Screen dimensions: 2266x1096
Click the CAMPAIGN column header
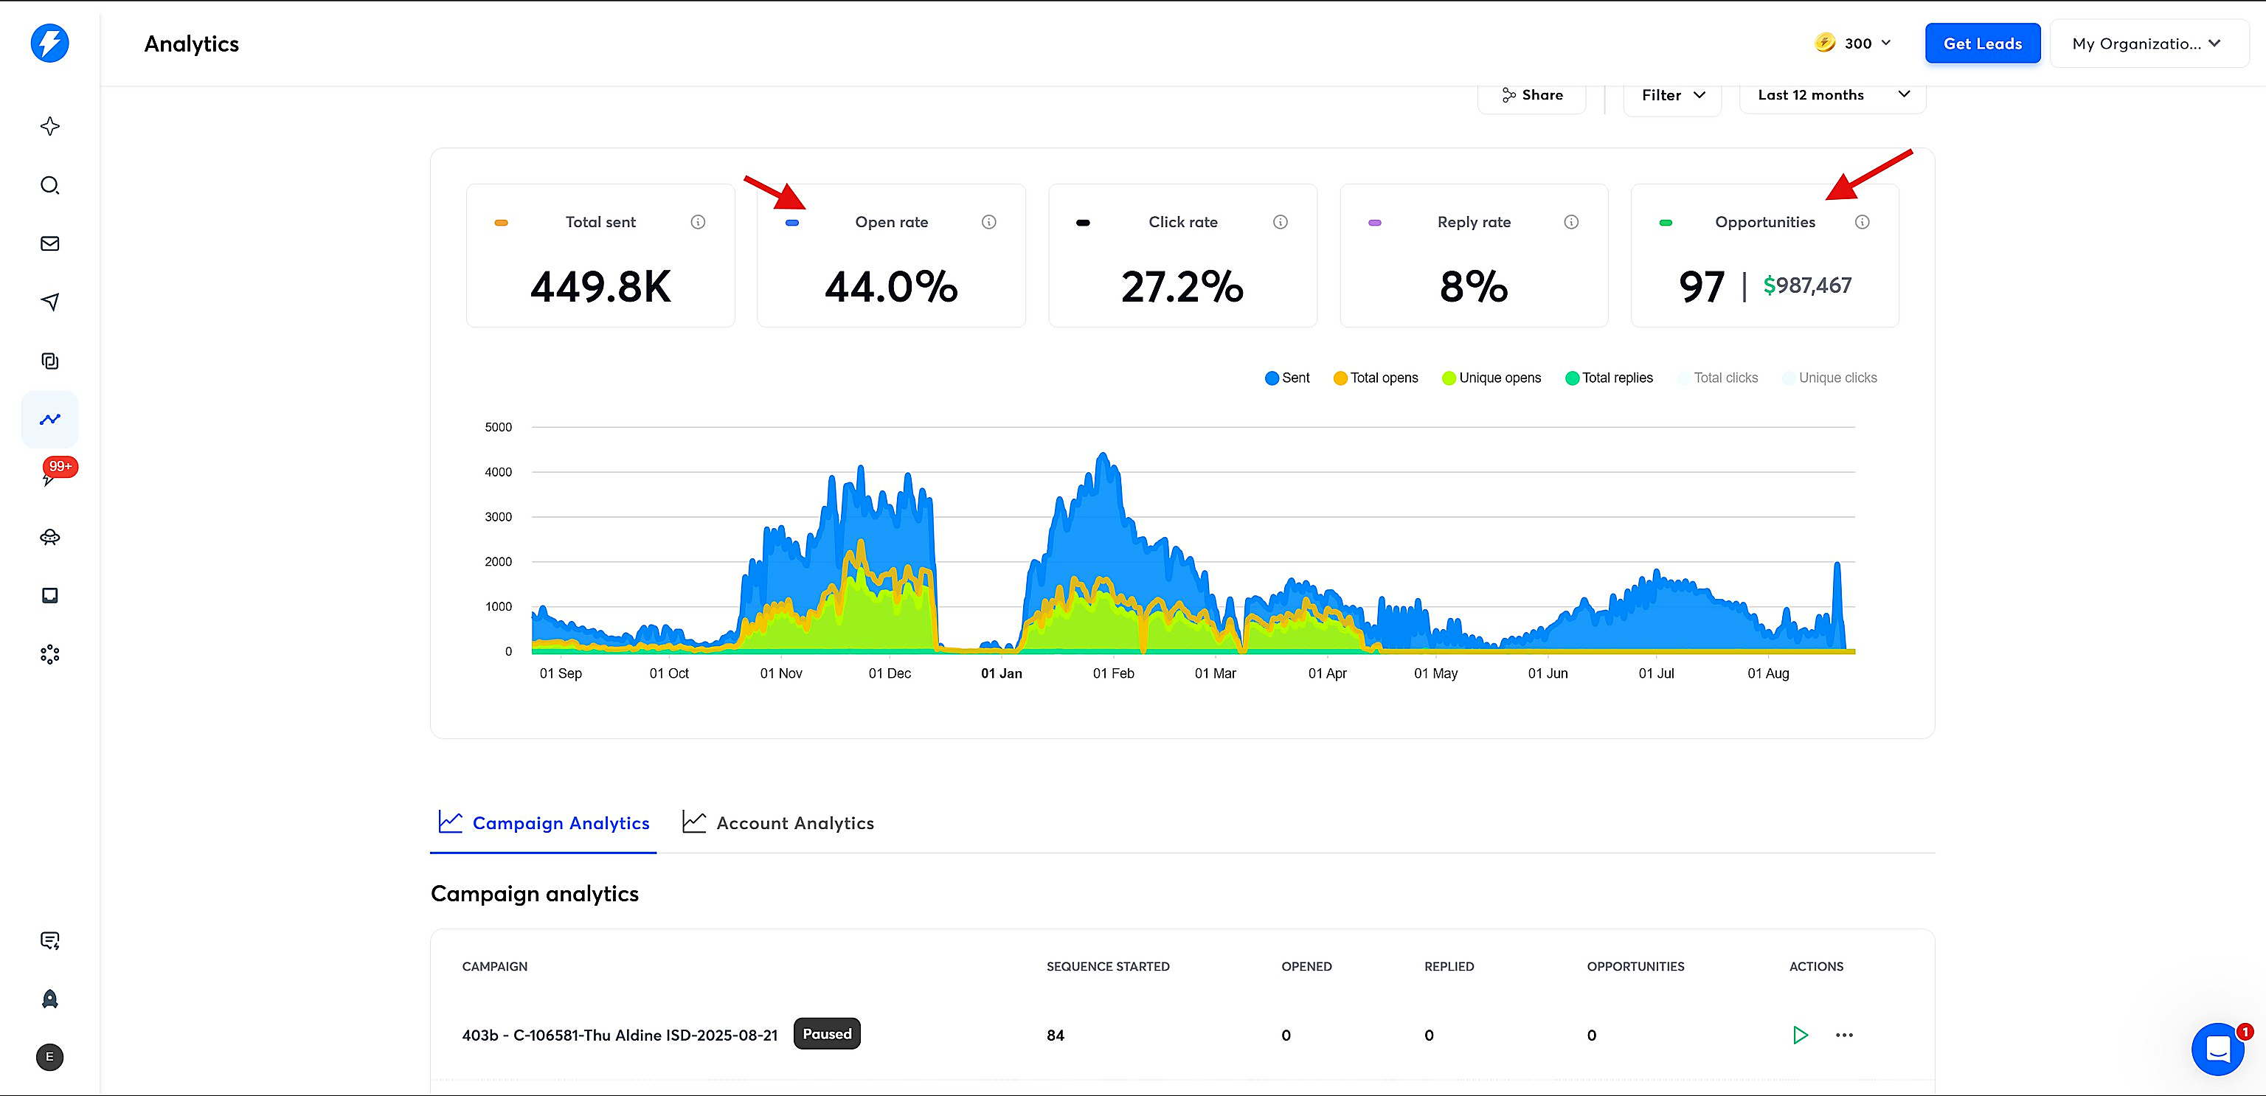(494, 965)
